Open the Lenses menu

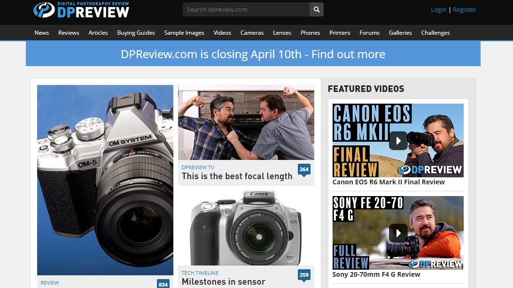point(282,33)
